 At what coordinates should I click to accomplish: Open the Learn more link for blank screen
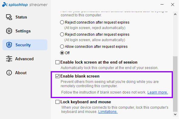coord(158,92)
